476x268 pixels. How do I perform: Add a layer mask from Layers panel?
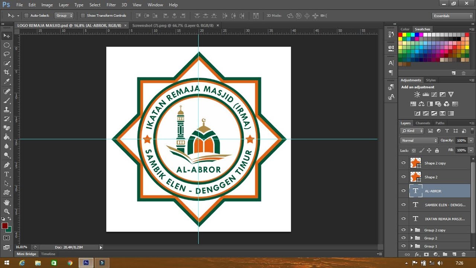pyautogui.click(x=426, y=254)
